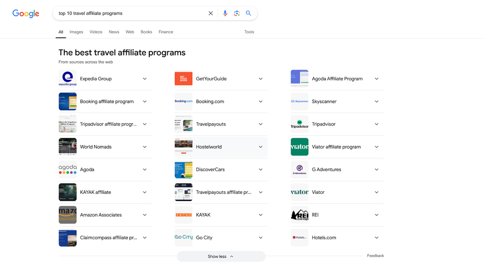Click the DiscoverCars thumbnail
Image resolution: width=483 pixels, height=265 pixels.
click(184, 169)
